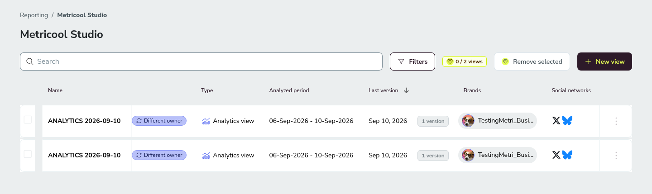Click the X (Twitter) icon in second row
Viewport: 652px width, 194px height.
[556, 155]
